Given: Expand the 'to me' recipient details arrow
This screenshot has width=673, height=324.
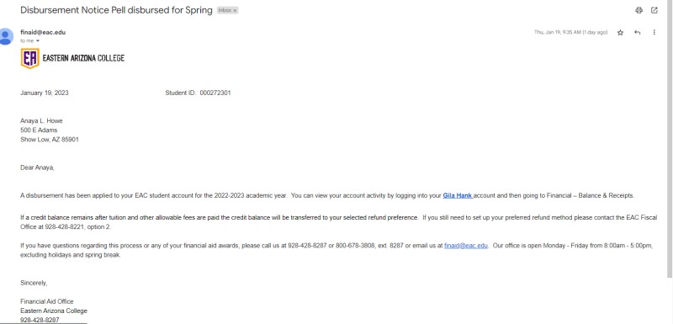Looking at the screenshot, I should click(37, 40).
